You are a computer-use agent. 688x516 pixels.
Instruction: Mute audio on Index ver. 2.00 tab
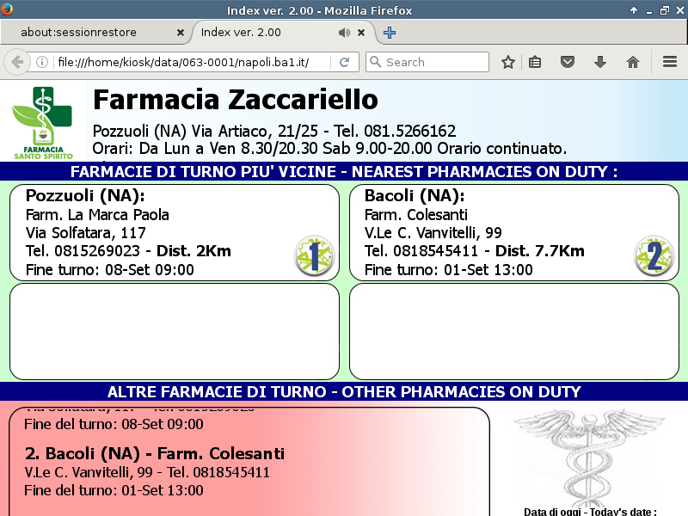344,33
